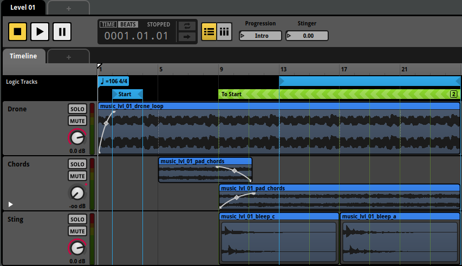Viewport: 462px width, 266px height.
Task: Click bar 5 on the timeline ruler
Action: (161, 69)
